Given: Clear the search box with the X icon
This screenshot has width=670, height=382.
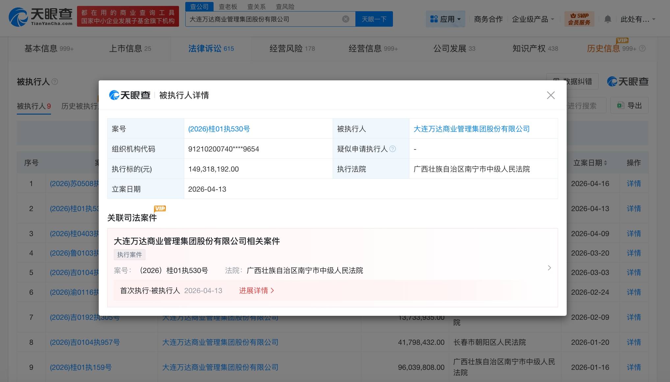Looking at the screenshot, I should [346, 19].
